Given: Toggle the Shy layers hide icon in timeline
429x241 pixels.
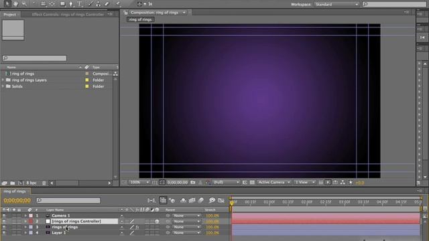Looking at the screenshot, I should (x=183, y=201).
